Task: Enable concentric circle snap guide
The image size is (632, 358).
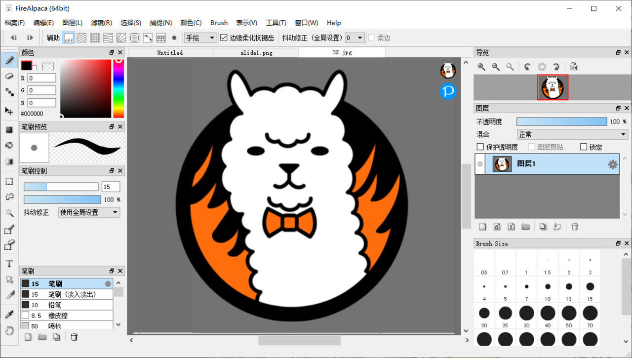Action: pyautogui.click(x=134, y=38)
